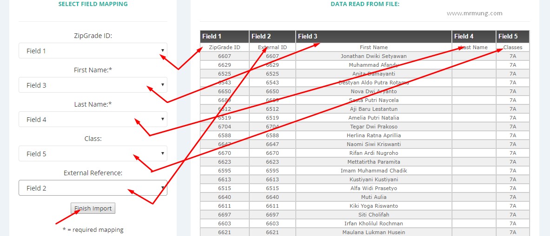The height and width of the screenshot is (236, 550).
Task: Open the First Name field mapping dropdown
Action: [93, 85]
